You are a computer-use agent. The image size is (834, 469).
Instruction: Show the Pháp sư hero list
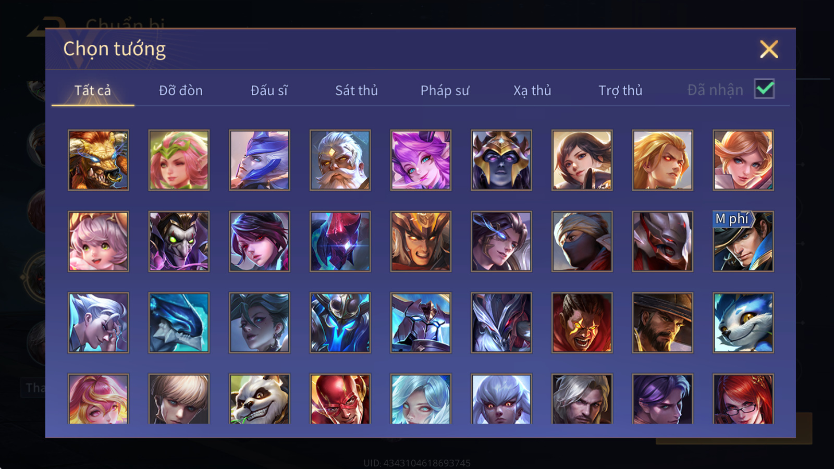coord(445,90)
